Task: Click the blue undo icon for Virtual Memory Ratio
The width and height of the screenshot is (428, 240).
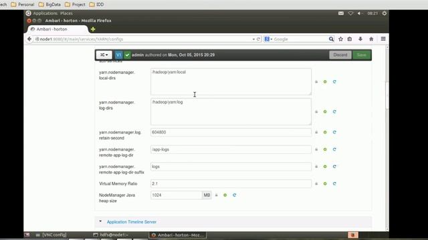Action: click(334, 184)
